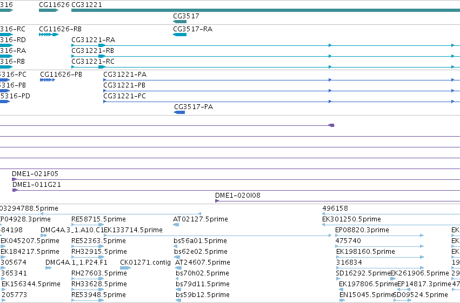Select EST RE52363.5prime

(98, 240)
